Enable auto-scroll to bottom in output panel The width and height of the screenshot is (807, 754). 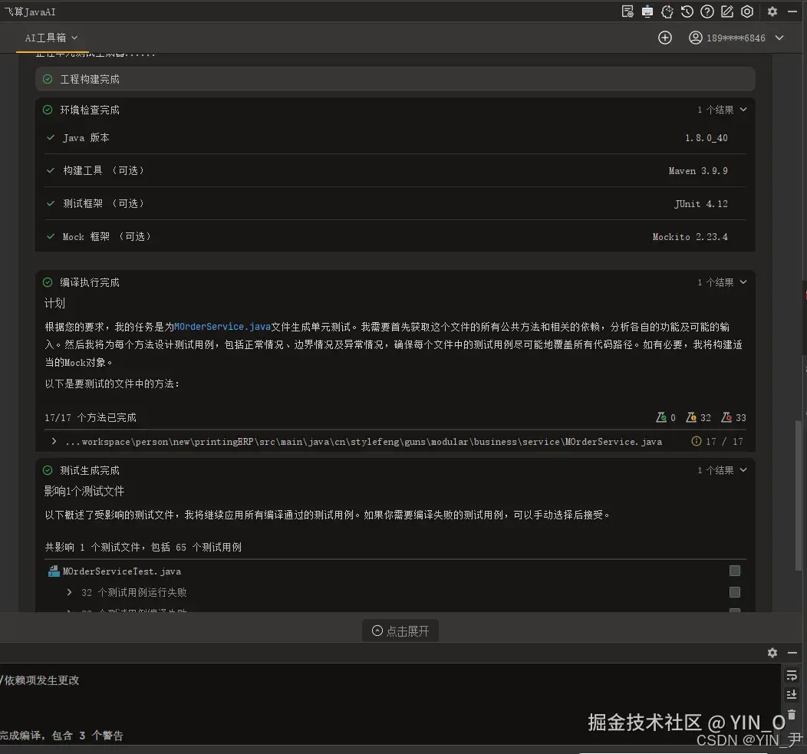pyautogui.click(x=792, y=694)
